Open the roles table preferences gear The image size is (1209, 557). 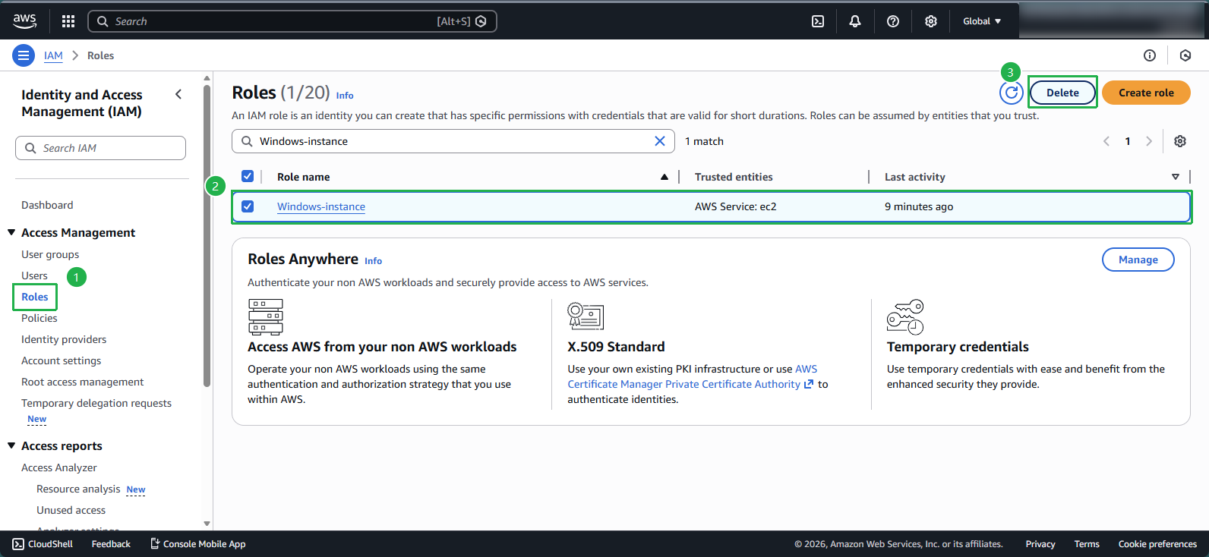[1180, 141]
